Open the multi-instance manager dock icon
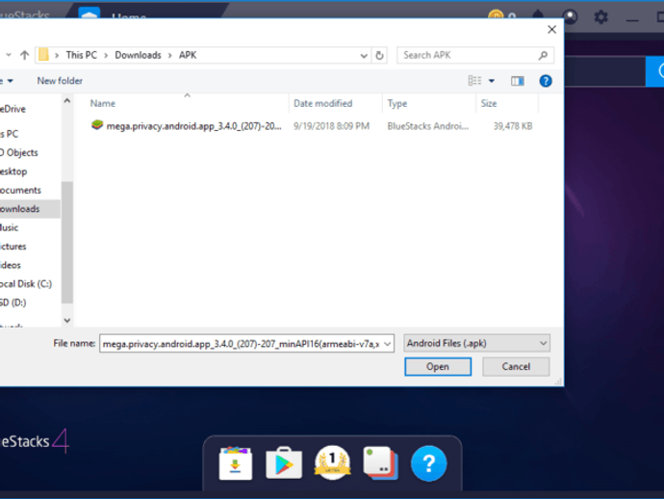The height and width of the screenshot is (499, 664). click(380, 463)
